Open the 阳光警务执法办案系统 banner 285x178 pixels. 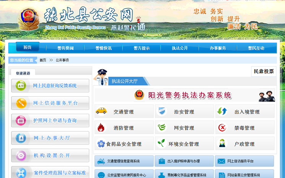click(x=185, y=95)
